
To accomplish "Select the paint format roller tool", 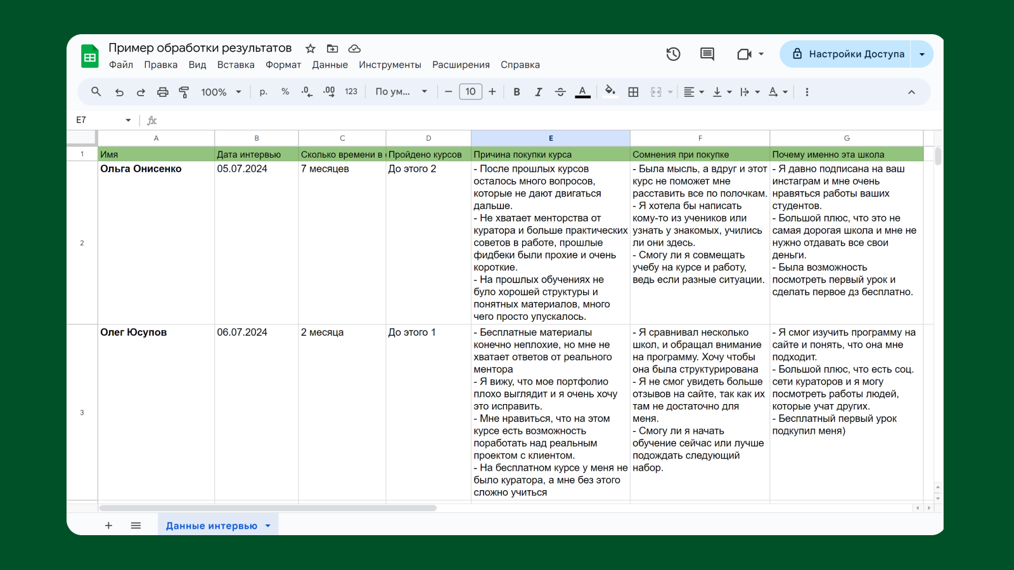I will click(x=184, y=92).
